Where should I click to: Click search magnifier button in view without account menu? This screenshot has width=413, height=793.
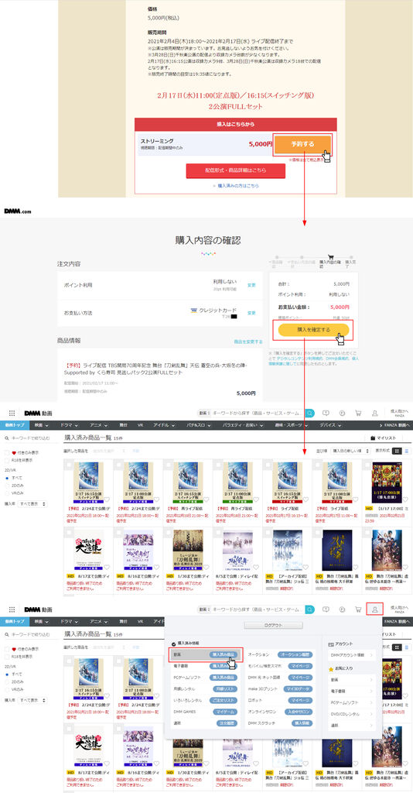coord(309,413)
